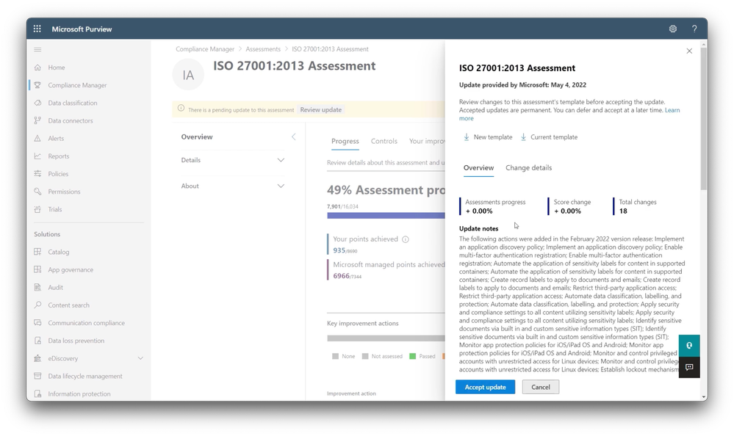
Task: Click the Overview heading in left pane
Action: 197,137
